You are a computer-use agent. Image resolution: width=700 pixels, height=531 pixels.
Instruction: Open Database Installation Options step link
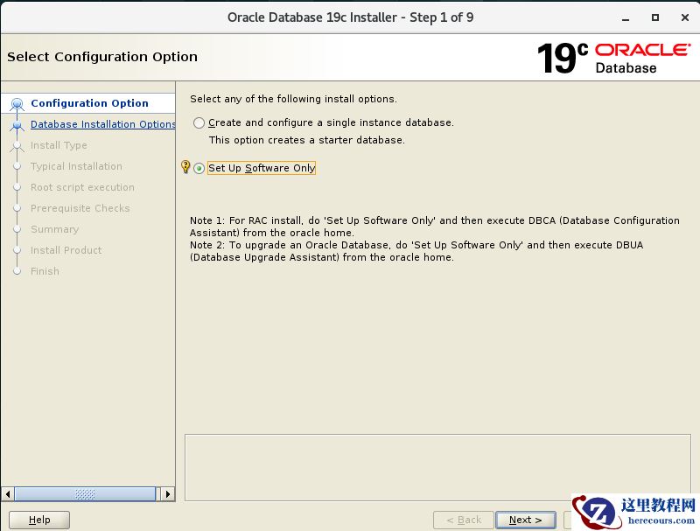[x=102, y=124]
